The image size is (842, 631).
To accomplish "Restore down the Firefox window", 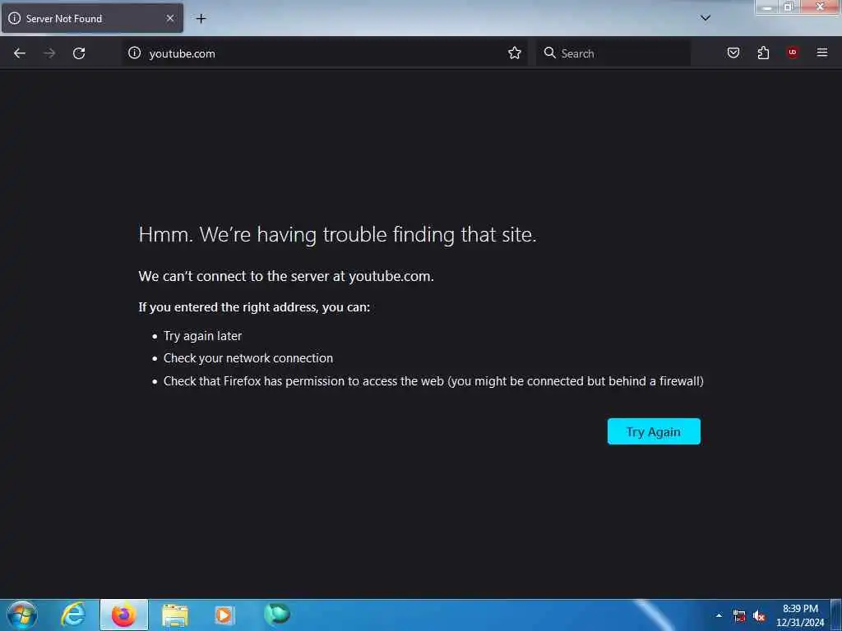I will point(789,7).
